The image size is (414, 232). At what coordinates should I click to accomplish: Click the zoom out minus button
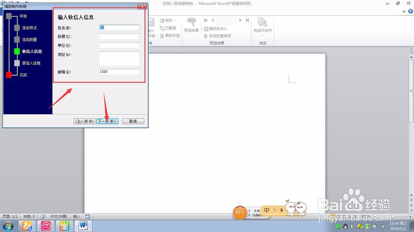pyautogui.click(x=375, y=216)
